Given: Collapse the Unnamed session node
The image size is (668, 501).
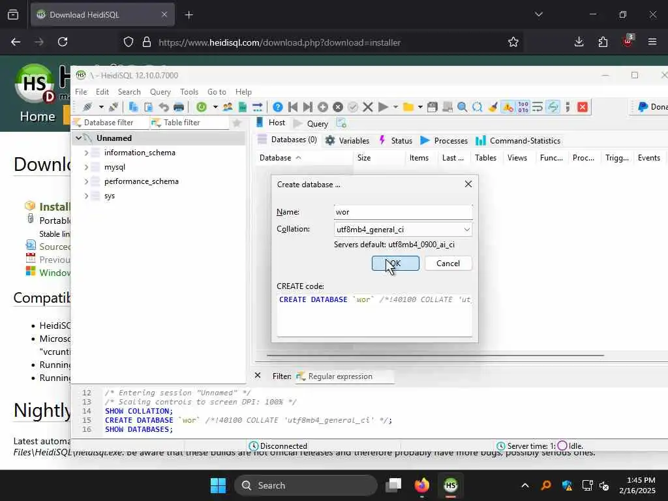Looking at the screenshot, I should 78,138.
